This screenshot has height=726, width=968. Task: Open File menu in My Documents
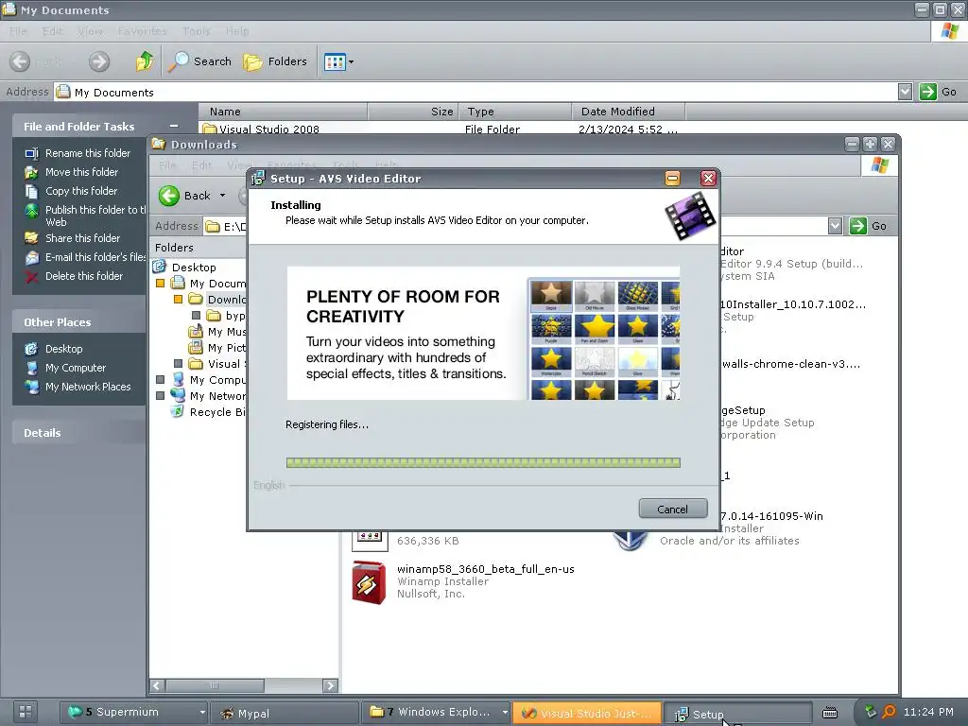[x=18, y=31]
